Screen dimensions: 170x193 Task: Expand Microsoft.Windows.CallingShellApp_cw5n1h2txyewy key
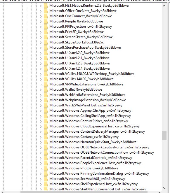(41, 116)
